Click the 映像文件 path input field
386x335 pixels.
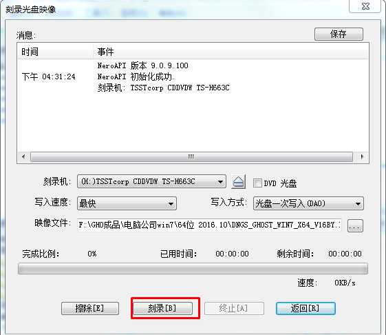209,225
